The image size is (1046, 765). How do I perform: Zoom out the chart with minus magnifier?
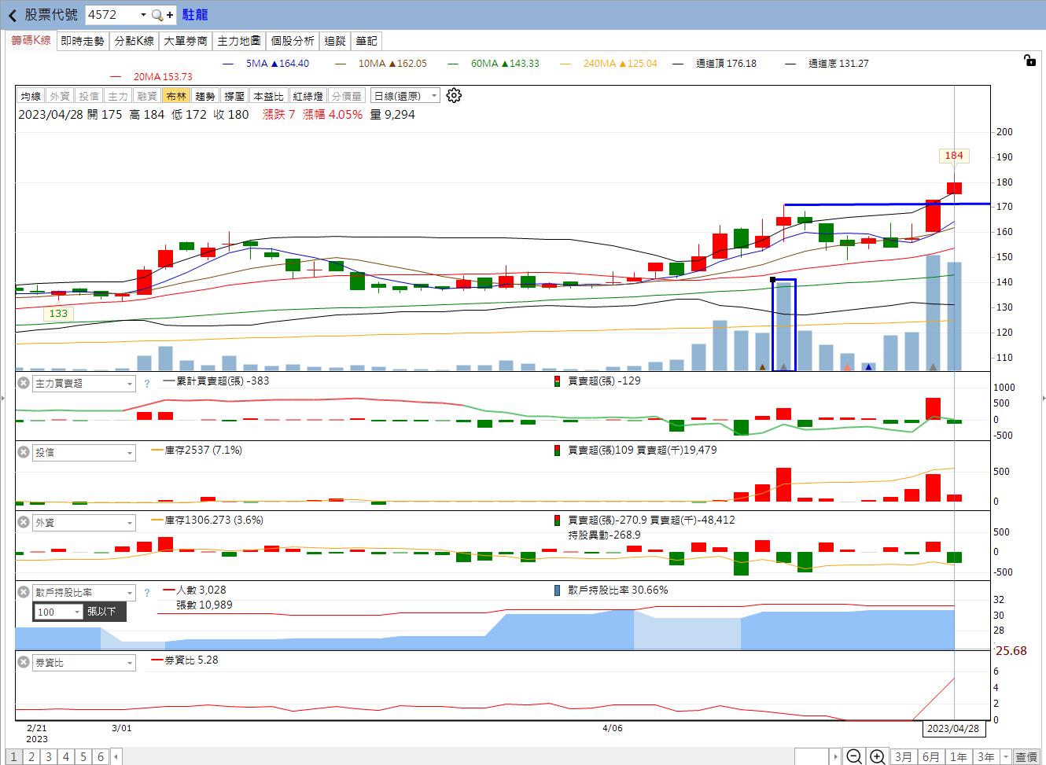[853, 756]
